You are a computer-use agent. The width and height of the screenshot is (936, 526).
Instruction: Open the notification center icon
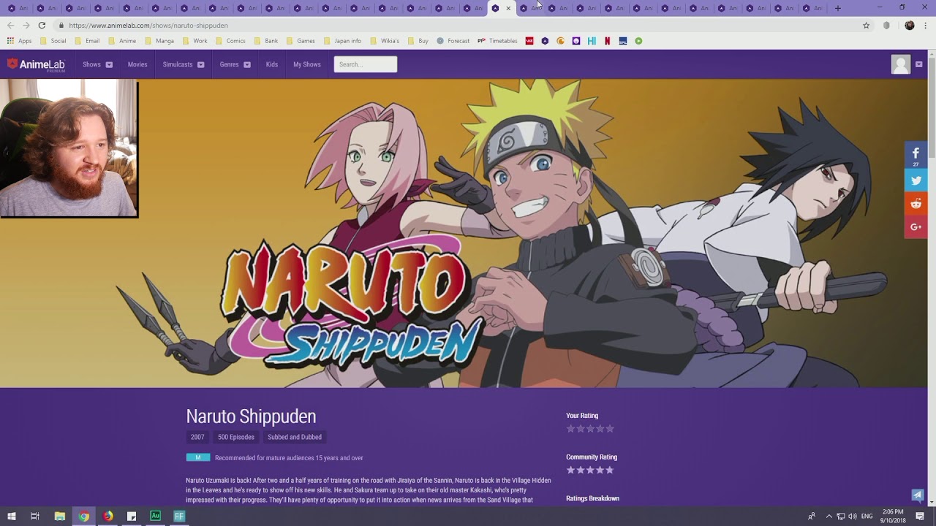(920, 516)
